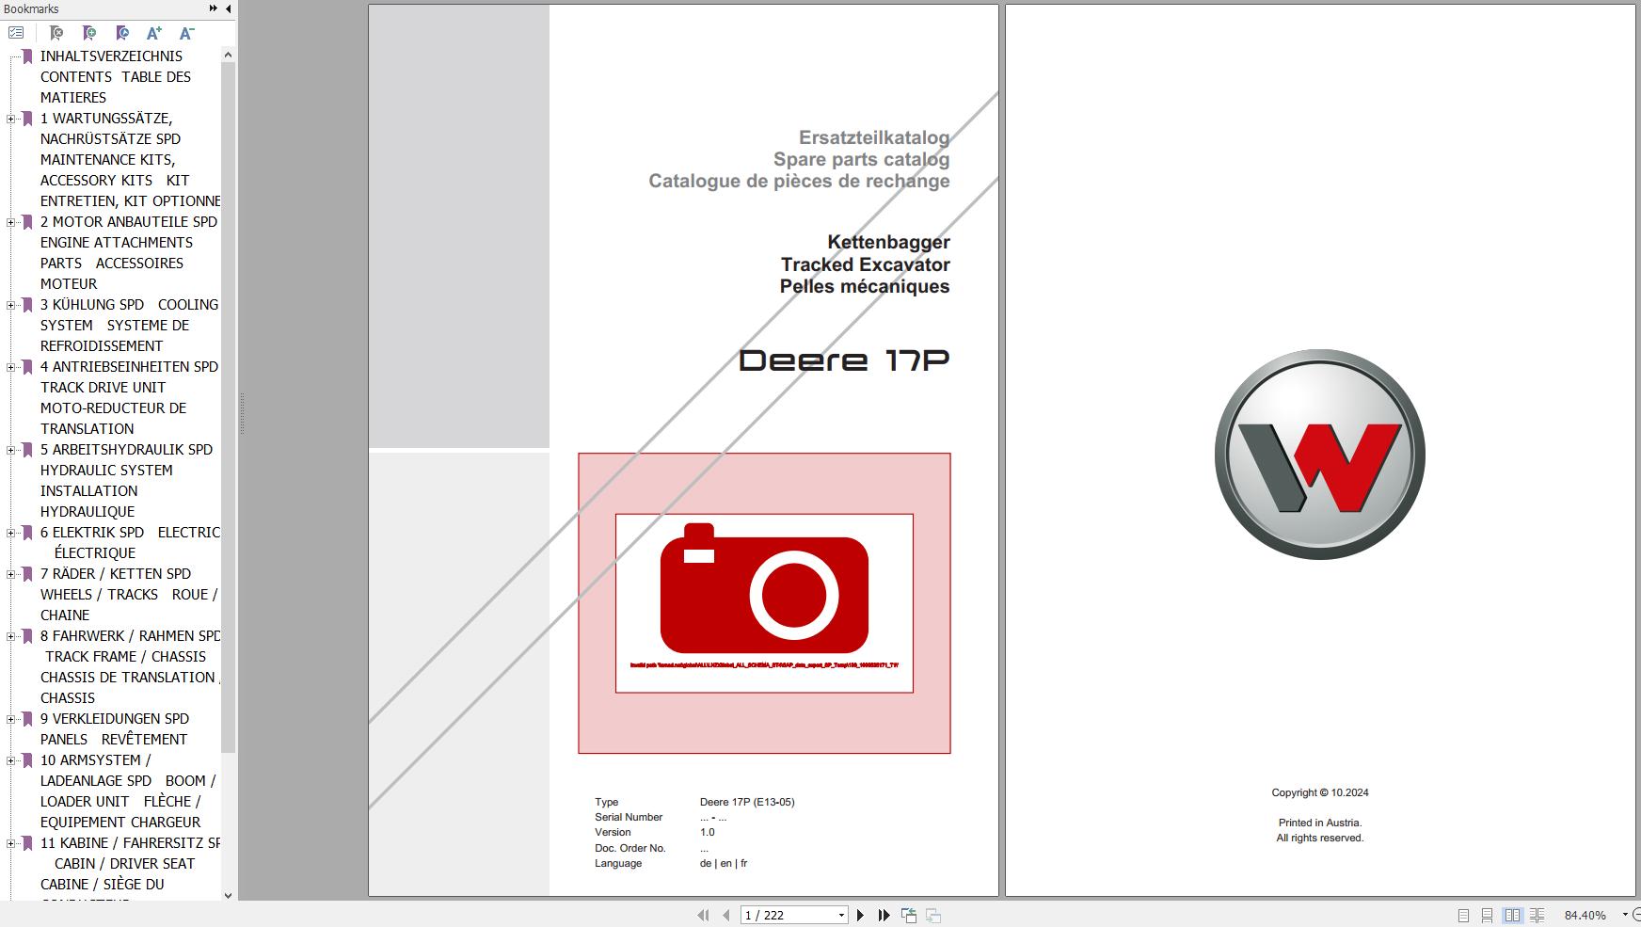Click the Wacker Neuson W logo

click(x=1319, y=455)
